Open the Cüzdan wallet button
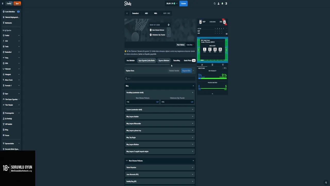Viewport: 330px width, 186px height. click(x=183, y=4)
